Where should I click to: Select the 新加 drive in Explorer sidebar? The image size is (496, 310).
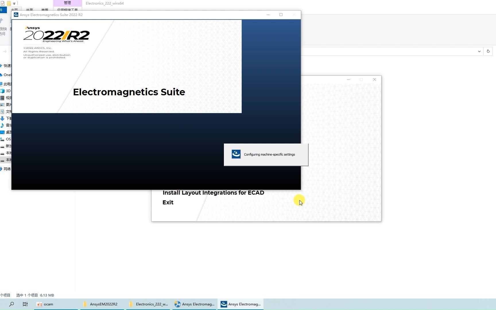pyautogui.click(x=6, y=146)
